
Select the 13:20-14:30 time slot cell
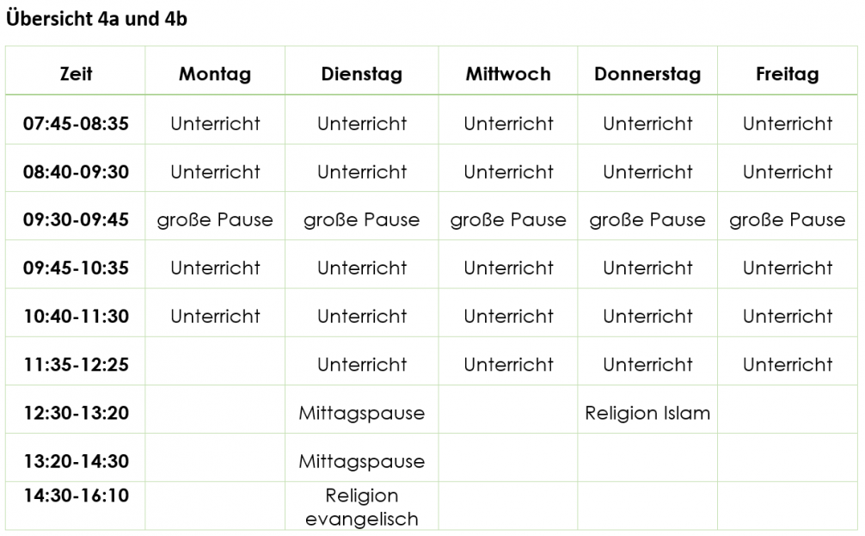pos(76,461)
